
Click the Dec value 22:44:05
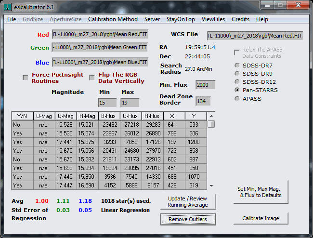pos(197,56)
